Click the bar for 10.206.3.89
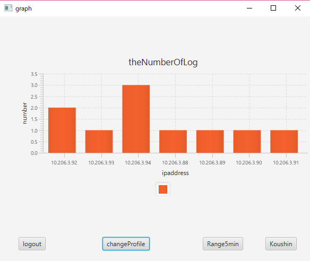Screen dimensions: 310x261 210,142
